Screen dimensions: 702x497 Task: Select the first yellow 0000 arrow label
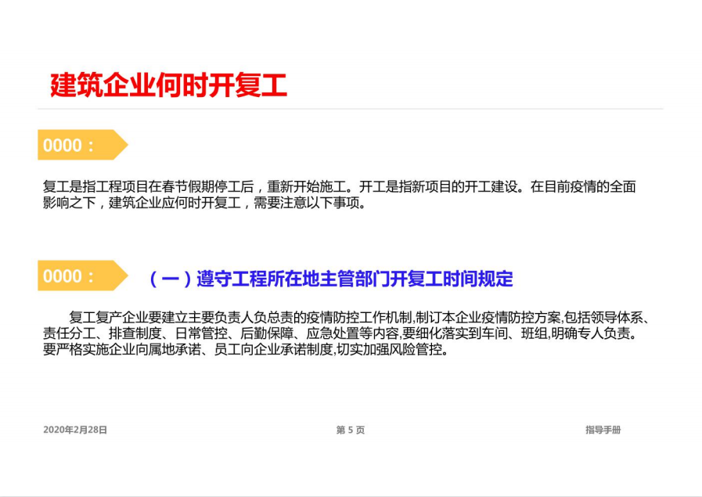click(x=83, y=145)
